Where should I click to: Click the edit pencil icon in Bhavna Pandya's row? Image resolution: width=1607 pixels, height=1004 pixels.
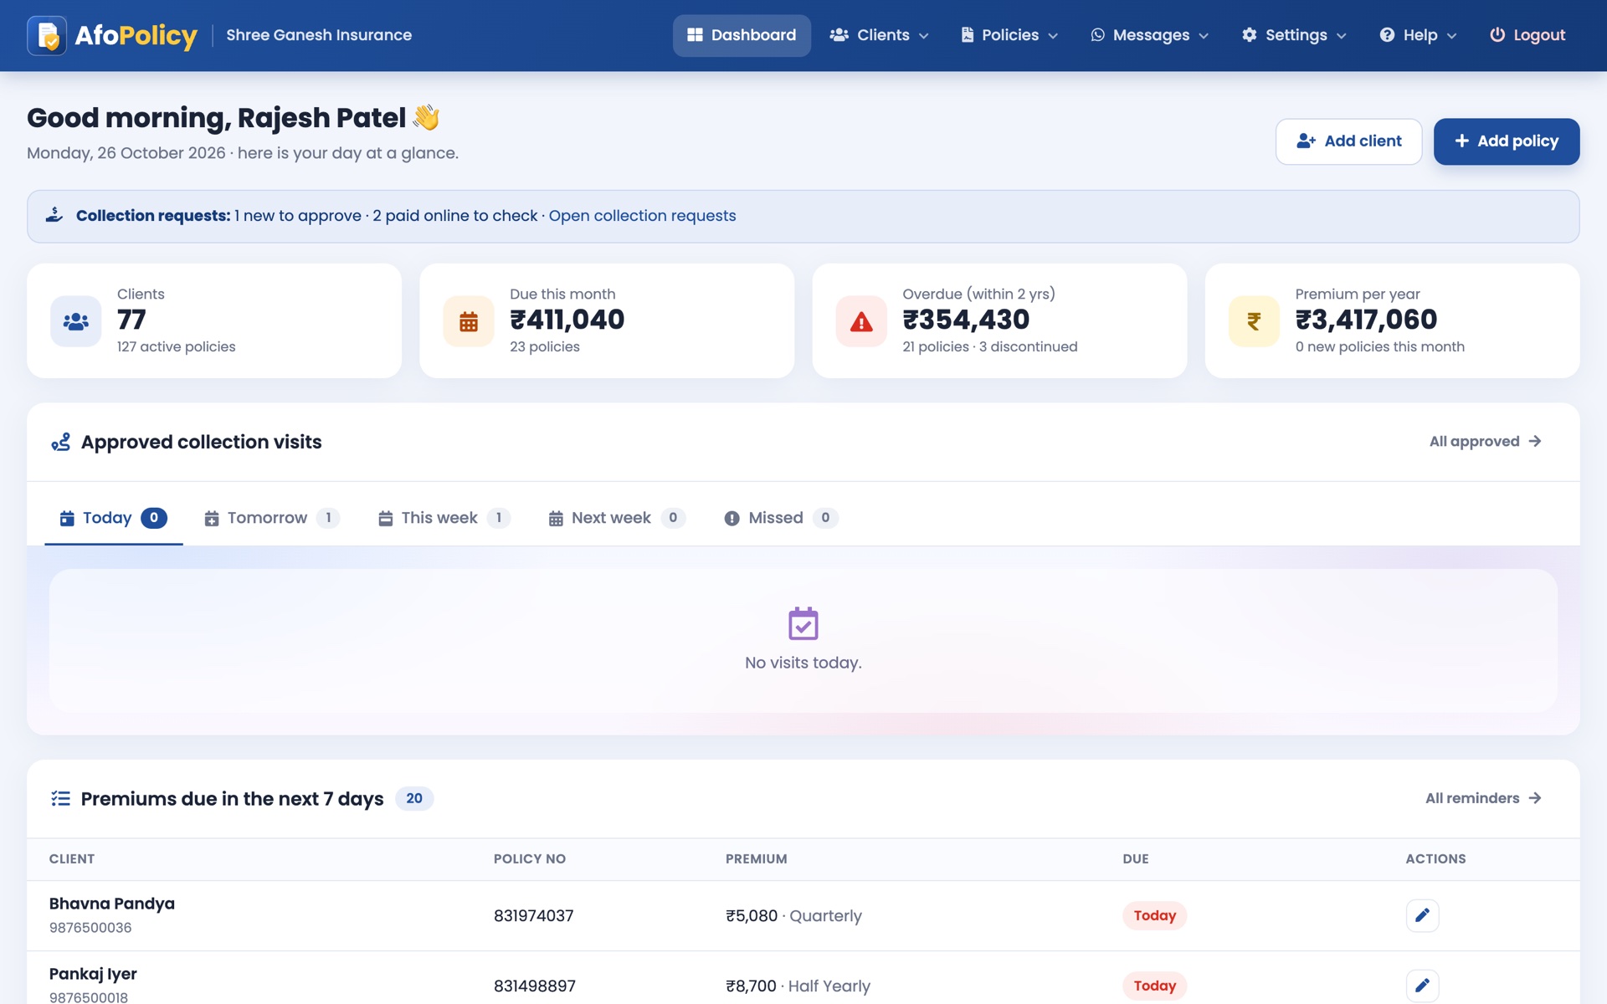click(1422, 915)
